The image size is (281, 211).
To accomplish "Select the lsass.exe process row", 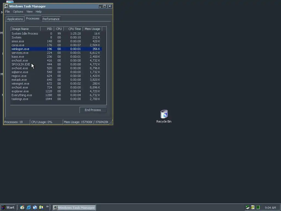I will click(x=56, y=57).
